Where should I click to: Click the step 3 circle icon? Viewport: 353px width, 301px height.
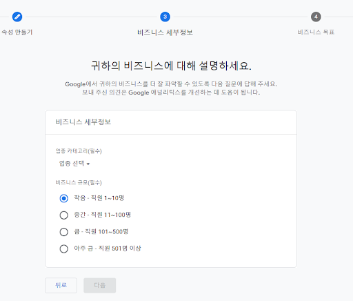(x=165, y=17)
